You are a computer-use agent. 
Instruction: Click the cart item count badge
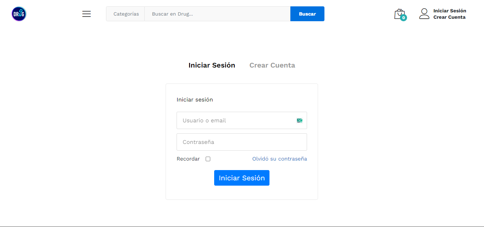(403, 18)
